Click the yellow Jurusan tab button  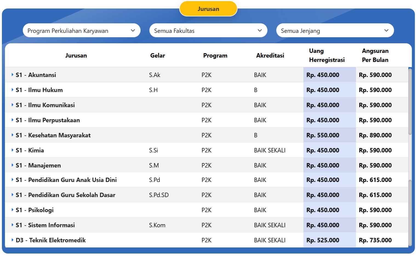point(208,9)
